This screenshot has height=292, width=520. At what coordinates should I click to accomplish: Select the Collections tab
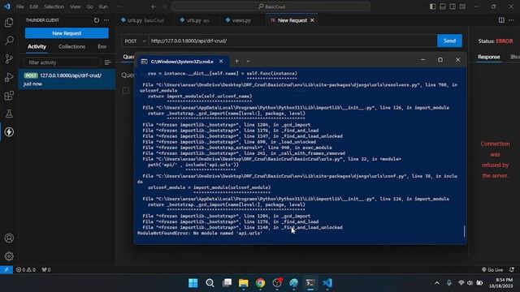click(72, 47)
